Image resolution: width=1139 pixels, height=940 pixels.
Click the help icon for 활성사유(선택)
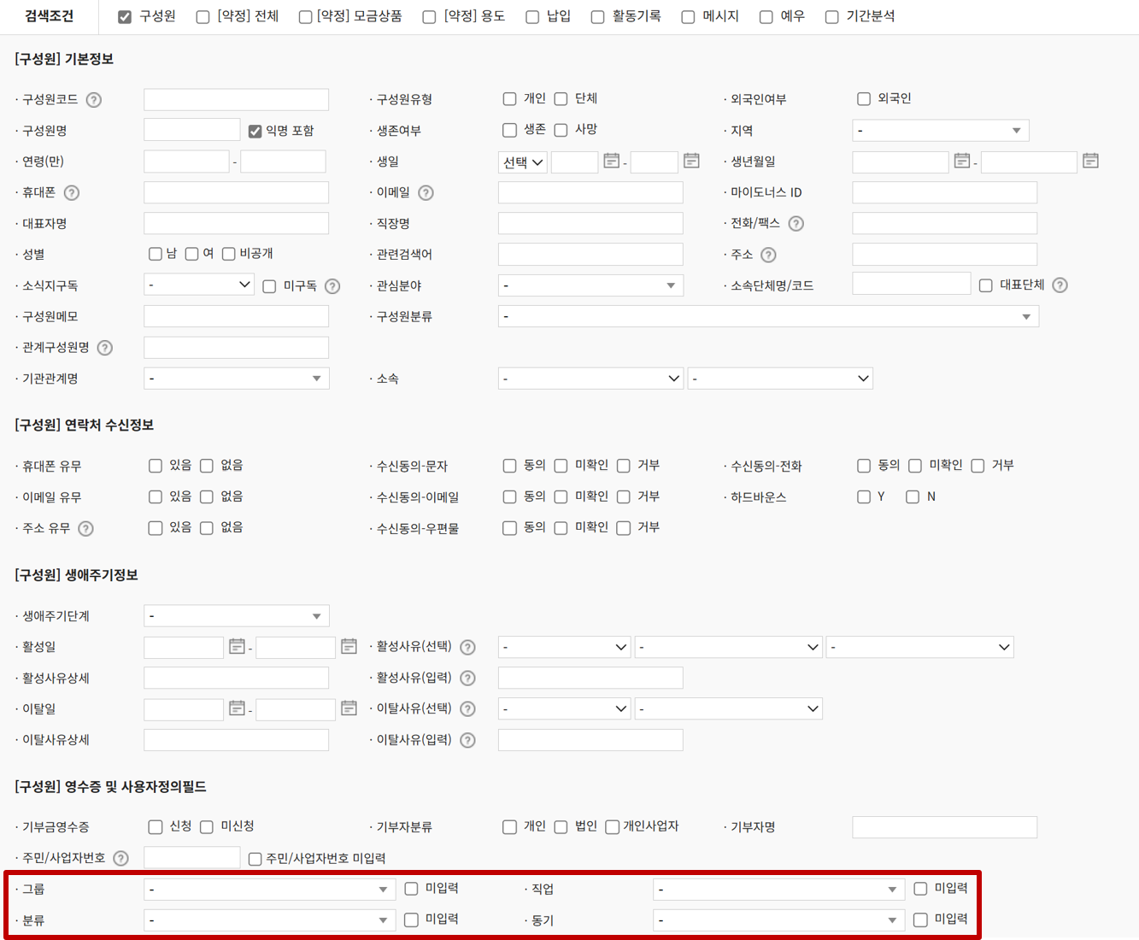[467, 648]
